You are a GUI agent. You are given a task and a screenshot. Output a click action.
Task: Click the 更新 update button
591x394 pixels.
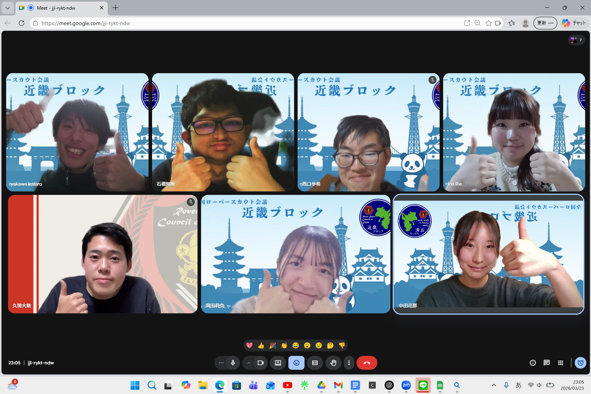click(x=545, y=23)
